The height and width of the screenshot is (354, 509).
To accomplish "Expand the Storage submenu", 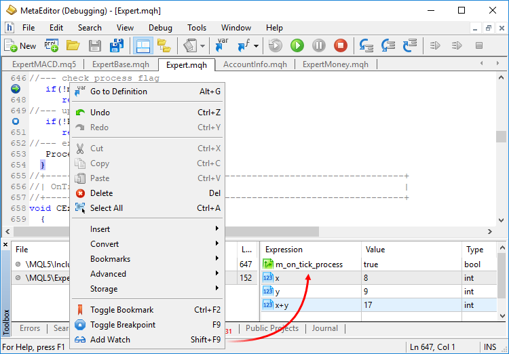I will [x=148, y=289].
